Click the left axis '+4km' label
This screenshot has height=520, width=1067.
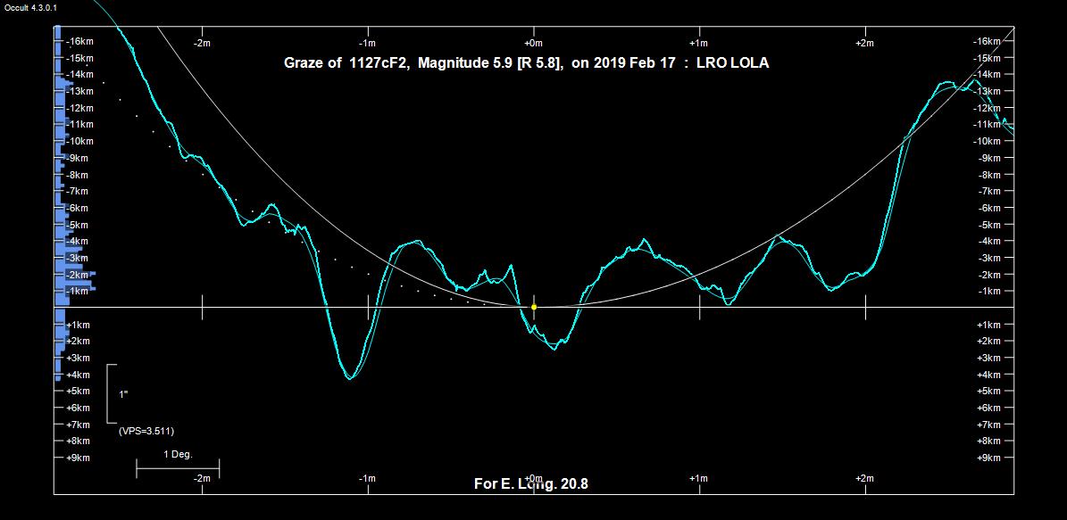coord(79,375)
